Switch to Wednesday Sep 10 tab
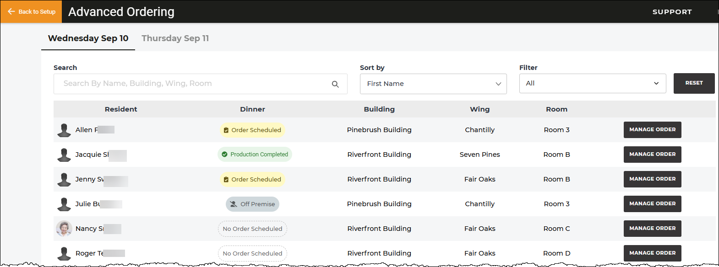Viewport: 719px width, 267px height. 88,38
